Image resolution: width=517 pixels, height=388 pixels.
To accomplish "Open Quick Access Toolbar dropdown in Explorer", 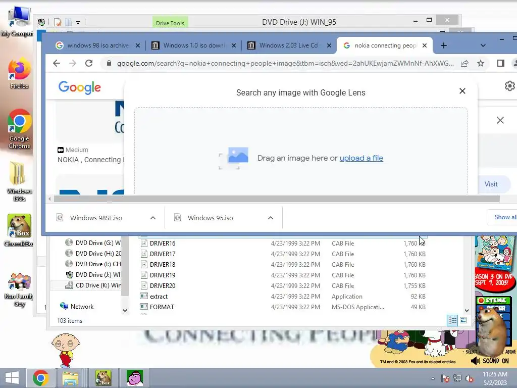I will (x=78, y=22).
